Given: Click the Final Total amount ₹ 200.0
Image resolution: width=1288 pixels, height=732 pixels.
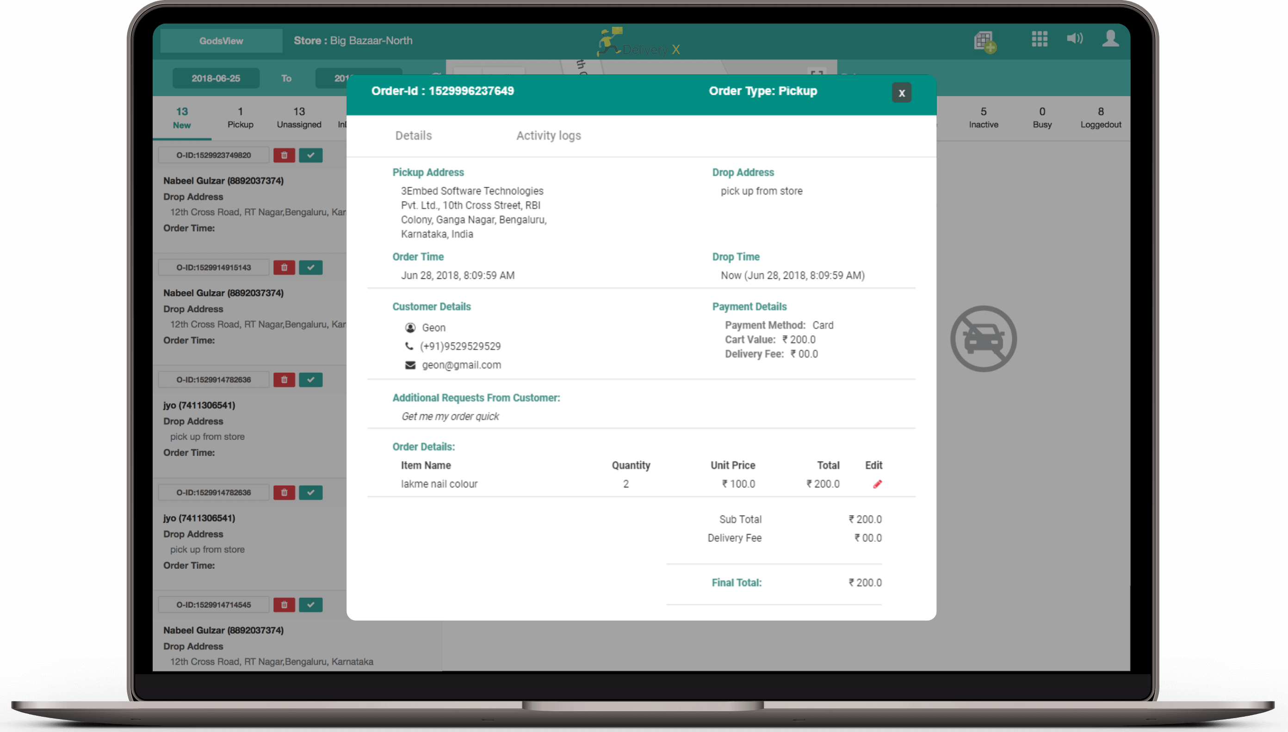Looking at the screenshot, I should coord(865,582).
